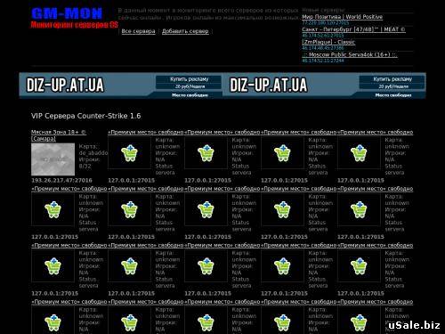Viewport: 445px width, 334px height.
Task: Open bottom-row "Премиум место свободно" link, first column
Action: 69,302
